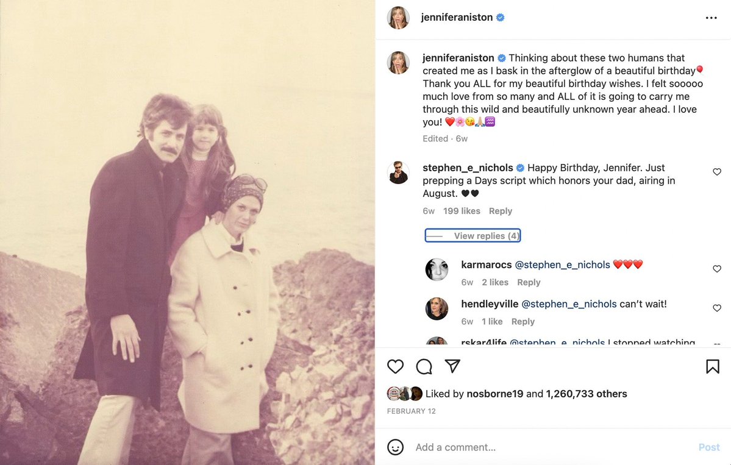Save the post with the bookmark icon

712,367
